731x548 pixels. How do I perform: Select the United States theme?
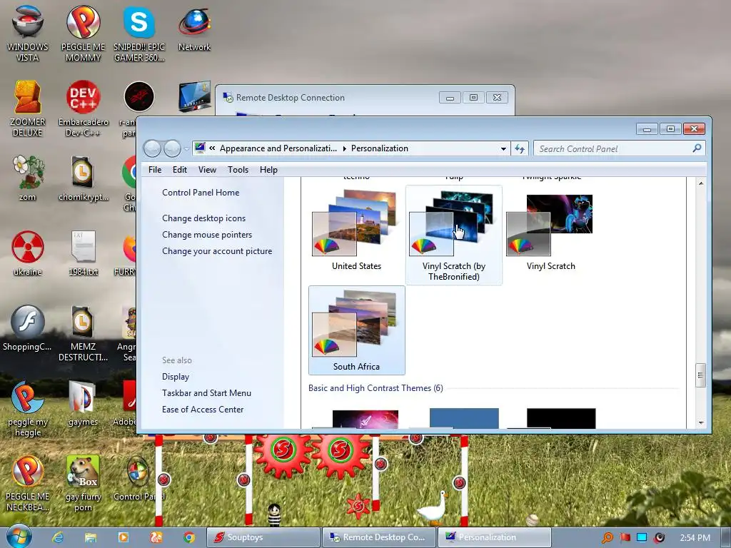(357, 230)
